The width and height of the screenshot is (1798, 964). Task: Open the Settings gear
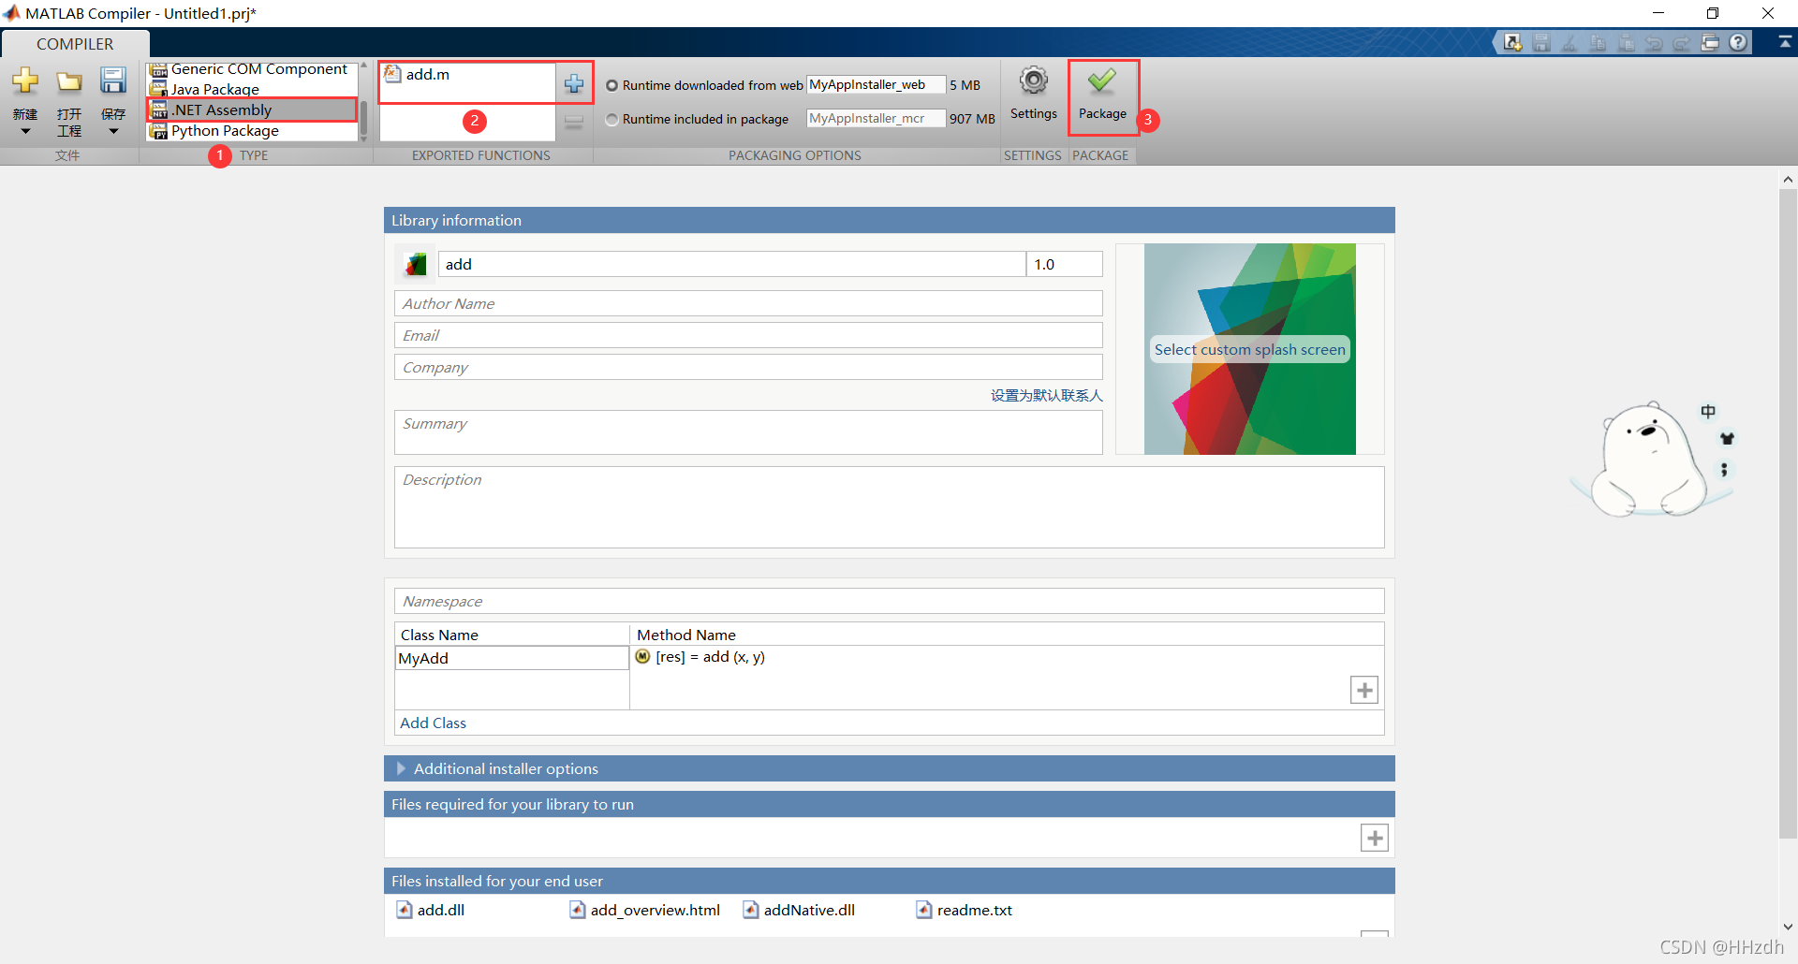pos(1033,82)
